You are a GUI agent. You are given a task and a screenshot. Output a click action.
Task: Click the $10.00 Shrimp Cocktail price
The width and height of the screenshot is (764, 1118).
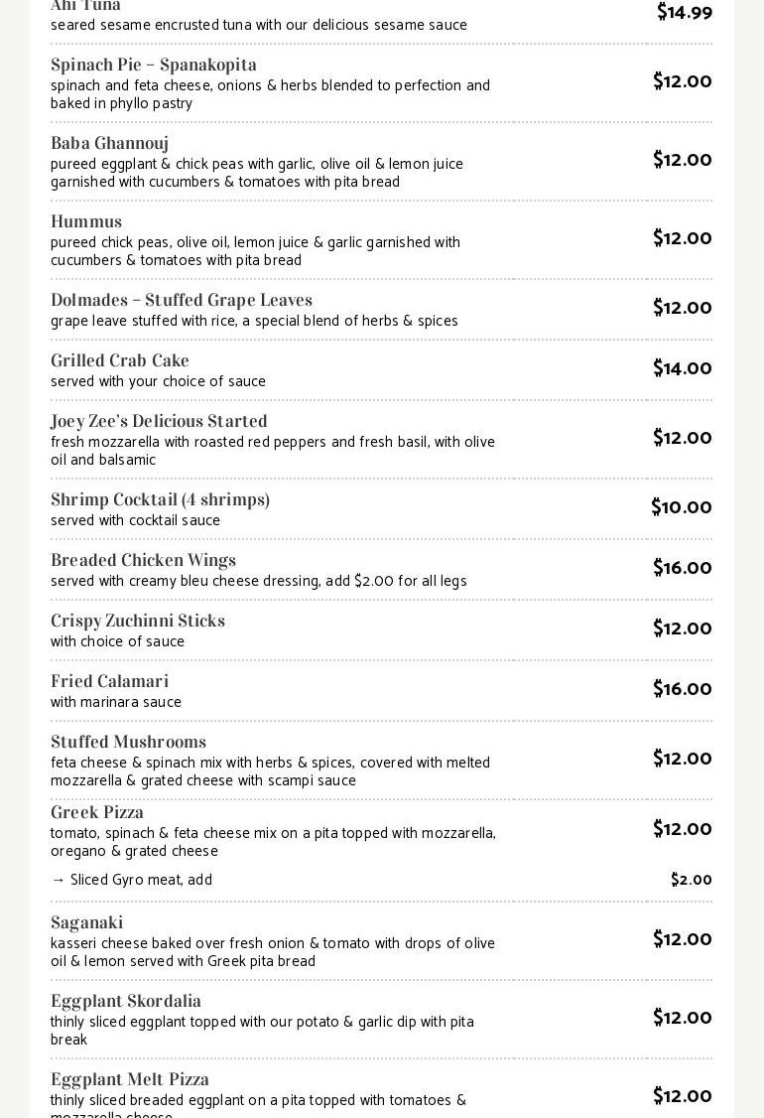[681, 507]
